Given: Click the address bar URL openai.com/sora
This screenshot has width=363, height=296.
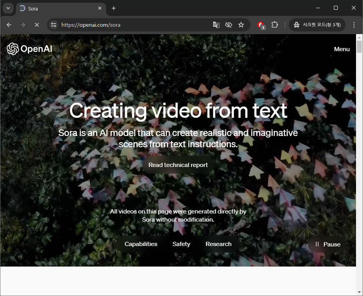Looking at the screenshot, I should click(x=91, y=25).
